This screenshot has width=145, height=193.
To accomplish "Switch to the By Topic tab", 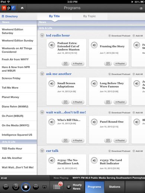I will point(89,16).
